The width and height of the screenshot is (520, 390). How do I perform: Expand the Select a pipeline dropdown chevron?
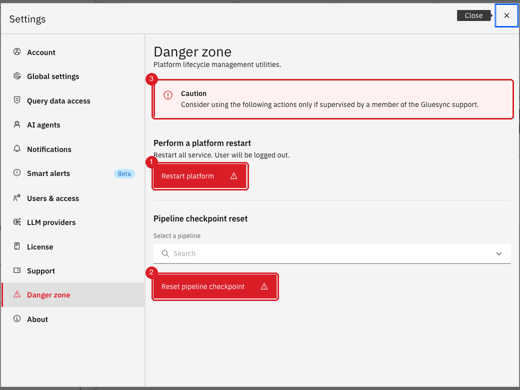499,253
